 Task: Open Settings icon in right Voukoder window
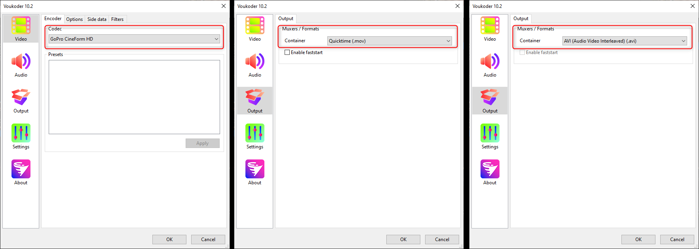[490, 137]
